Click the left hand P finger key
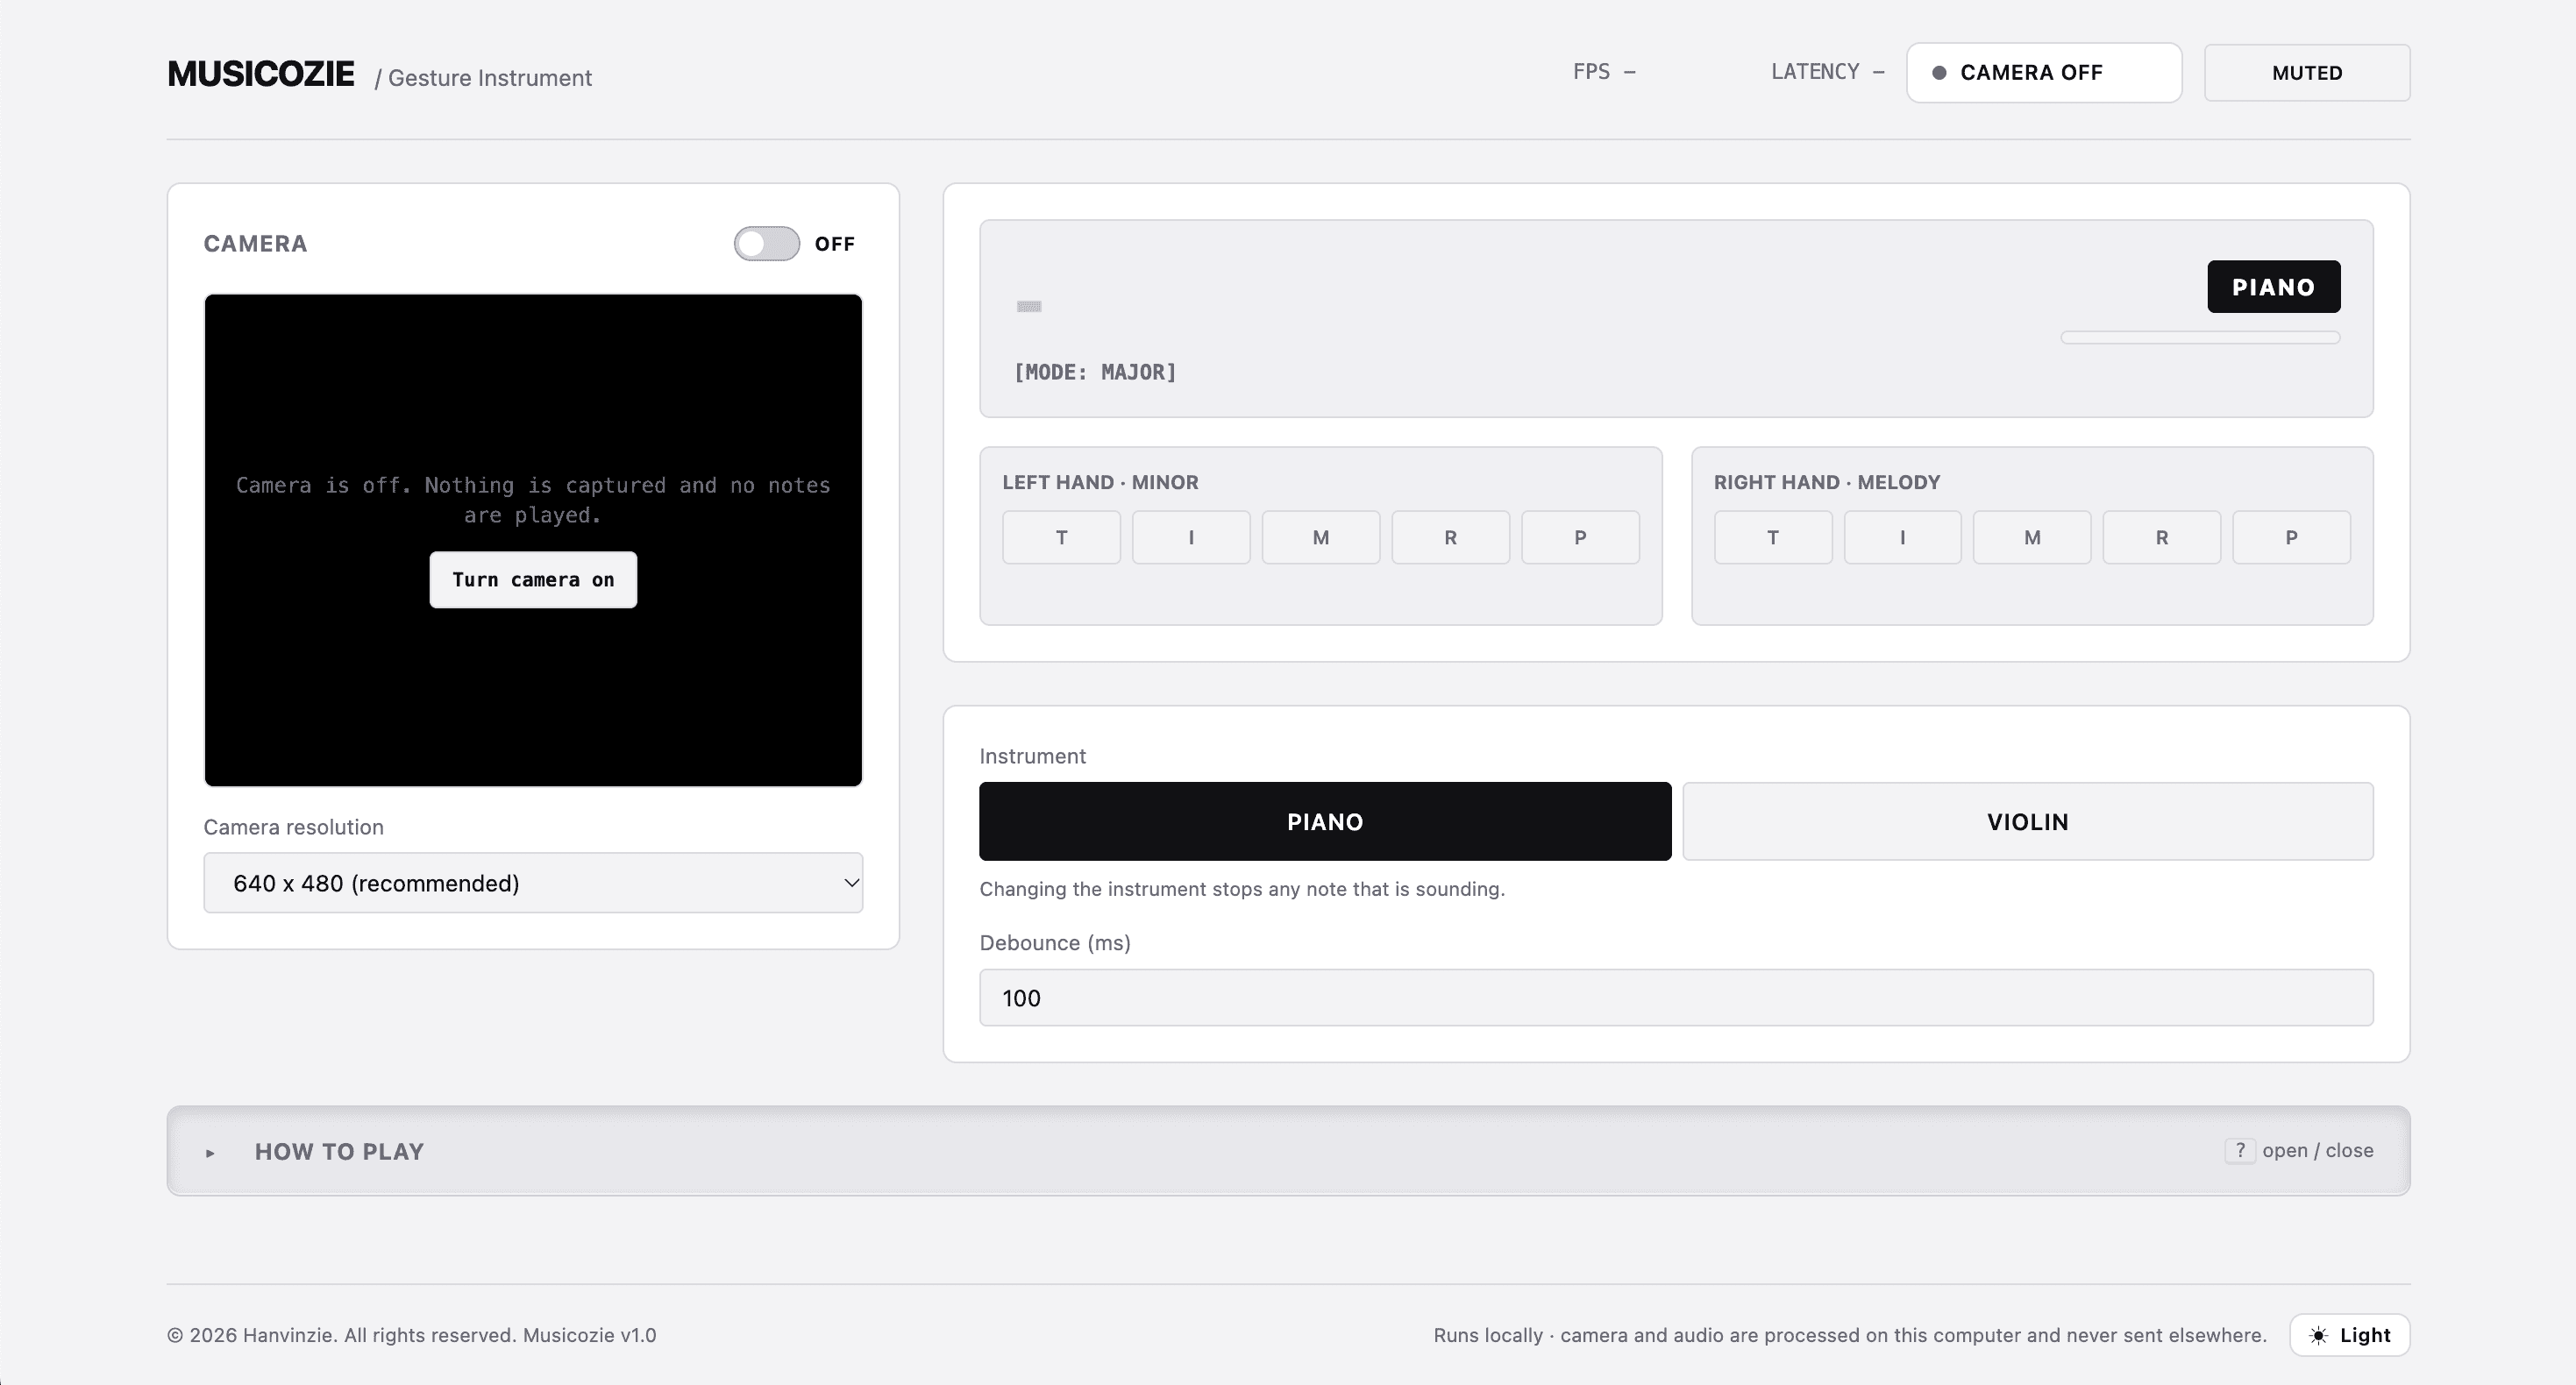 click(1580, 537)
